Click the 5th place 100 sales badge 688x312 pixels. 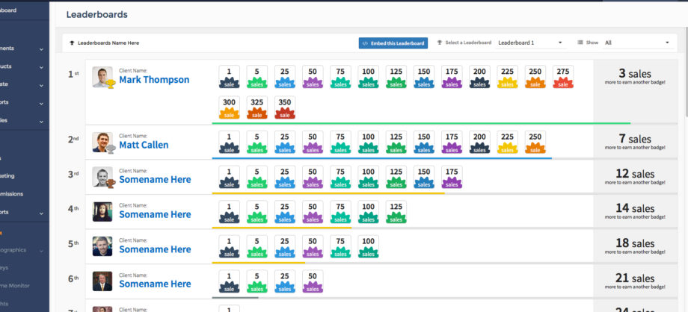[368, 246]
